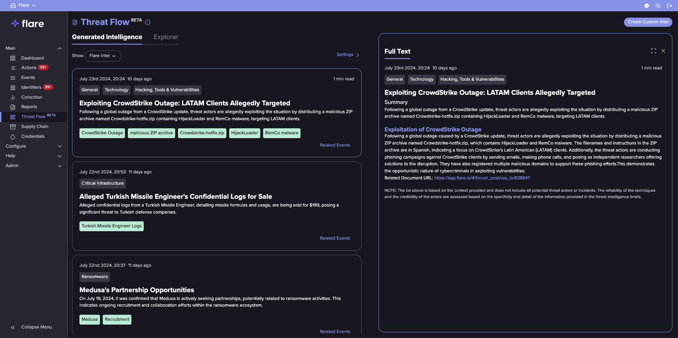
Task: Toggle light/dark theme sun icon
Action: tap(658, 6)
